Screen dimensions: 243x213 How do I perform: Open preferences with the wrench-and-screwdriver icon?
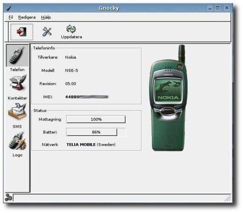click(47, 32)
